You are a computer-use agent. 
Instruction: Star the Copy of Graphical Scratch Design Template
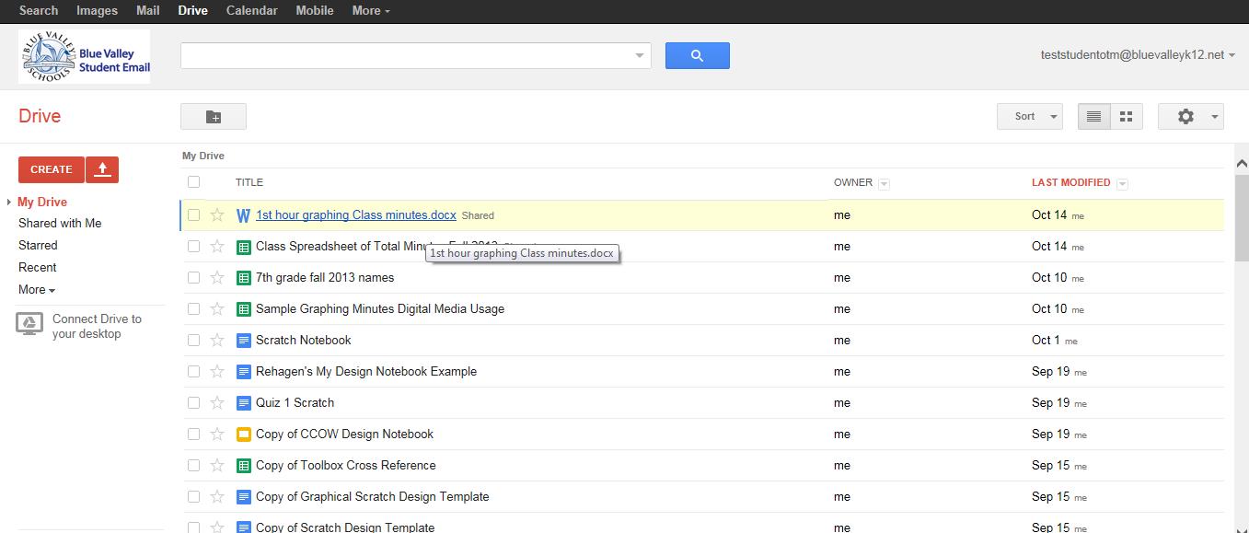click(x=217, y=497)
